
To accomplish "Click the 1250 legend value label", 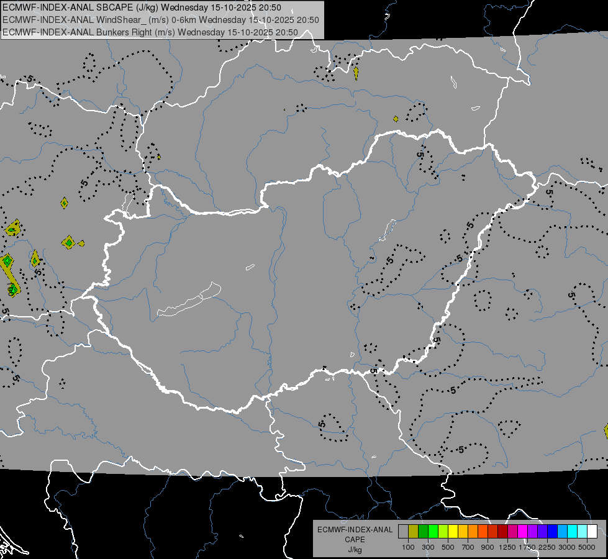I will point(507,547).
